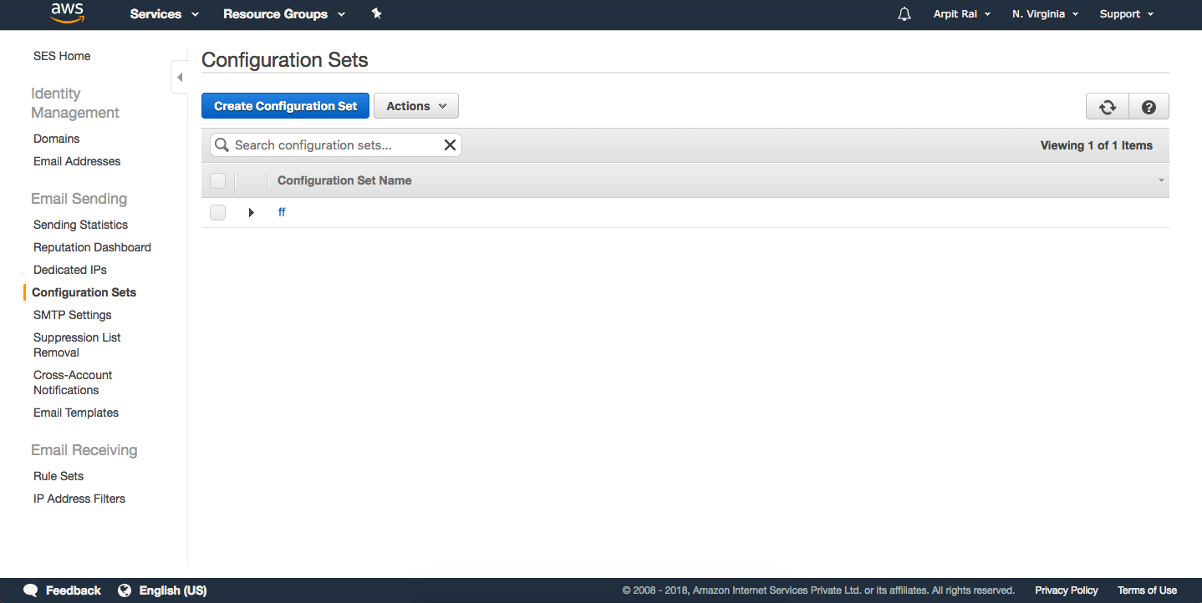Click the Viewing 1 of 1 Items text

[x=1097, y=145]
